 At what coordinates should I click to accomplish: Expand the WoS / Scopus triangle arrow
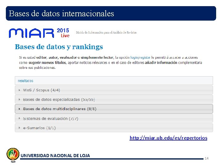pos(19,90)
